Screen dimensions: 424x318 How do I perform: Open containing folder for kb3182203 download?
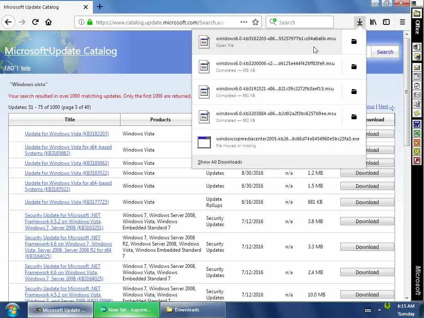point(354,41)
